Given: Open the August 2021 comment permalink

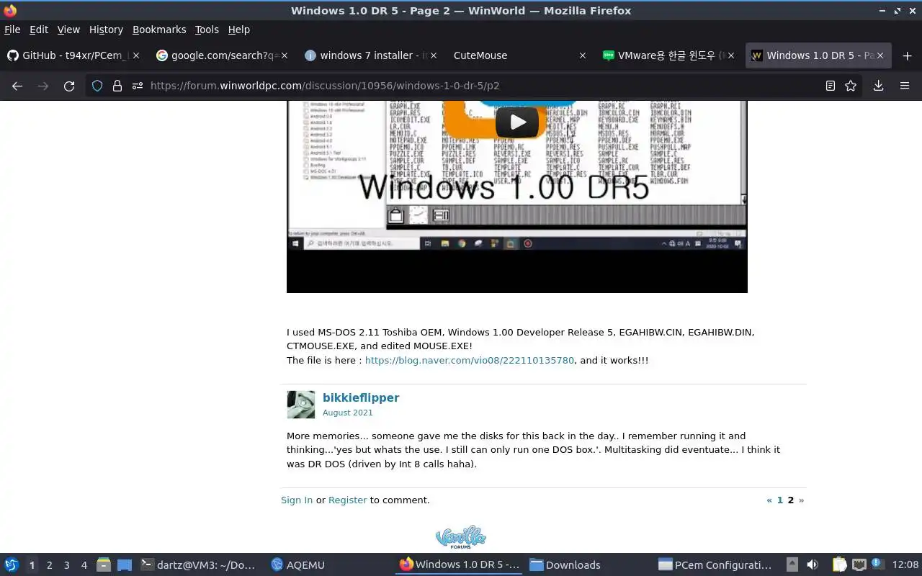Looking at the screenshot, I should [x=348, y=413].
